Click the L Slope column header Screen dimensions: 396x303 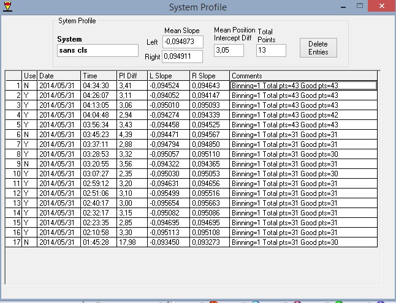[x=169, y=76]
